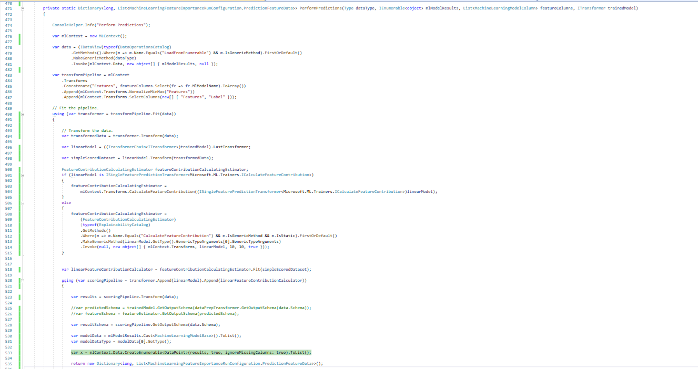Click the change tracking bar near line 496

[x=18, y=147]
